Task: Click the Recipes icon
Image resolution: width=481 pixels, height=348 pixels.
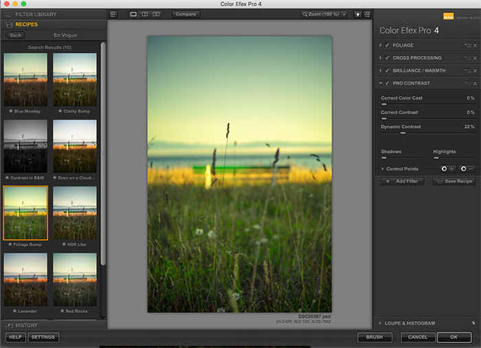Action: coord(9,25)
